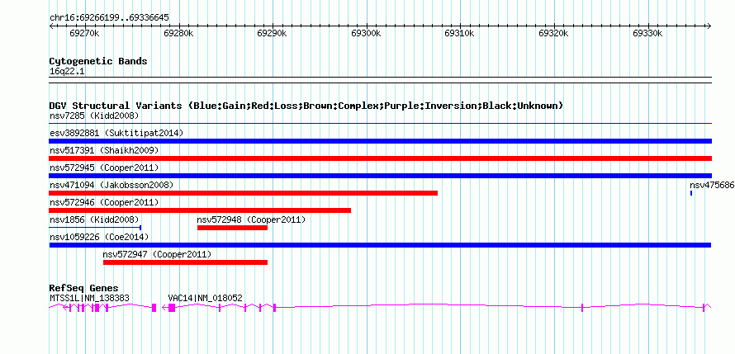Click the 69330k ruler tick label
735x354 pixels.
tap(647, 34)
